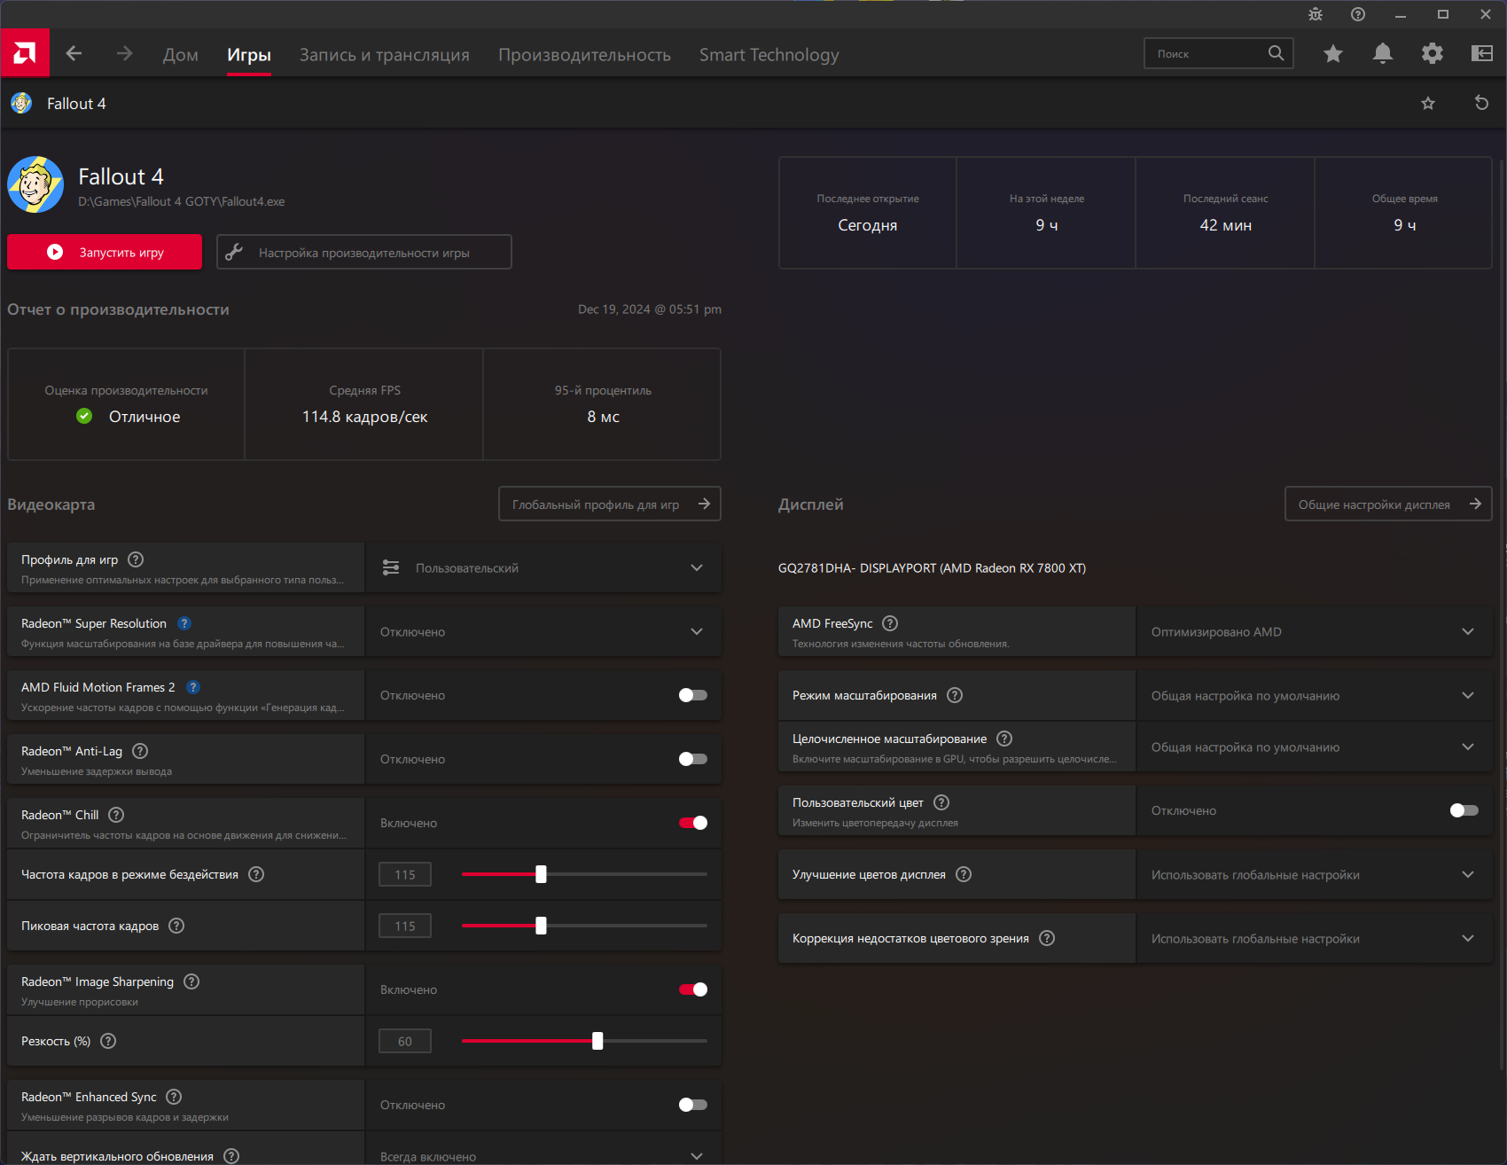Show help for Профиль для игр

[x=136, y=559]
